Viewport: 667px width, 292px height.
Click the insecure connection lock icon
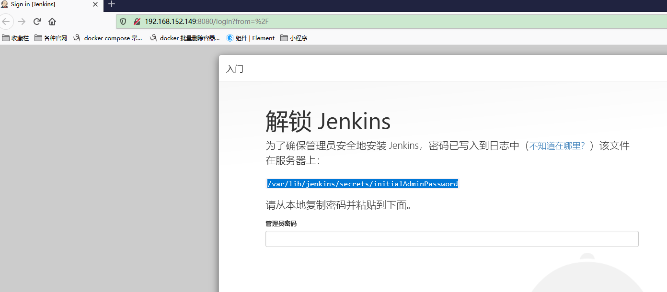point(137,22)
